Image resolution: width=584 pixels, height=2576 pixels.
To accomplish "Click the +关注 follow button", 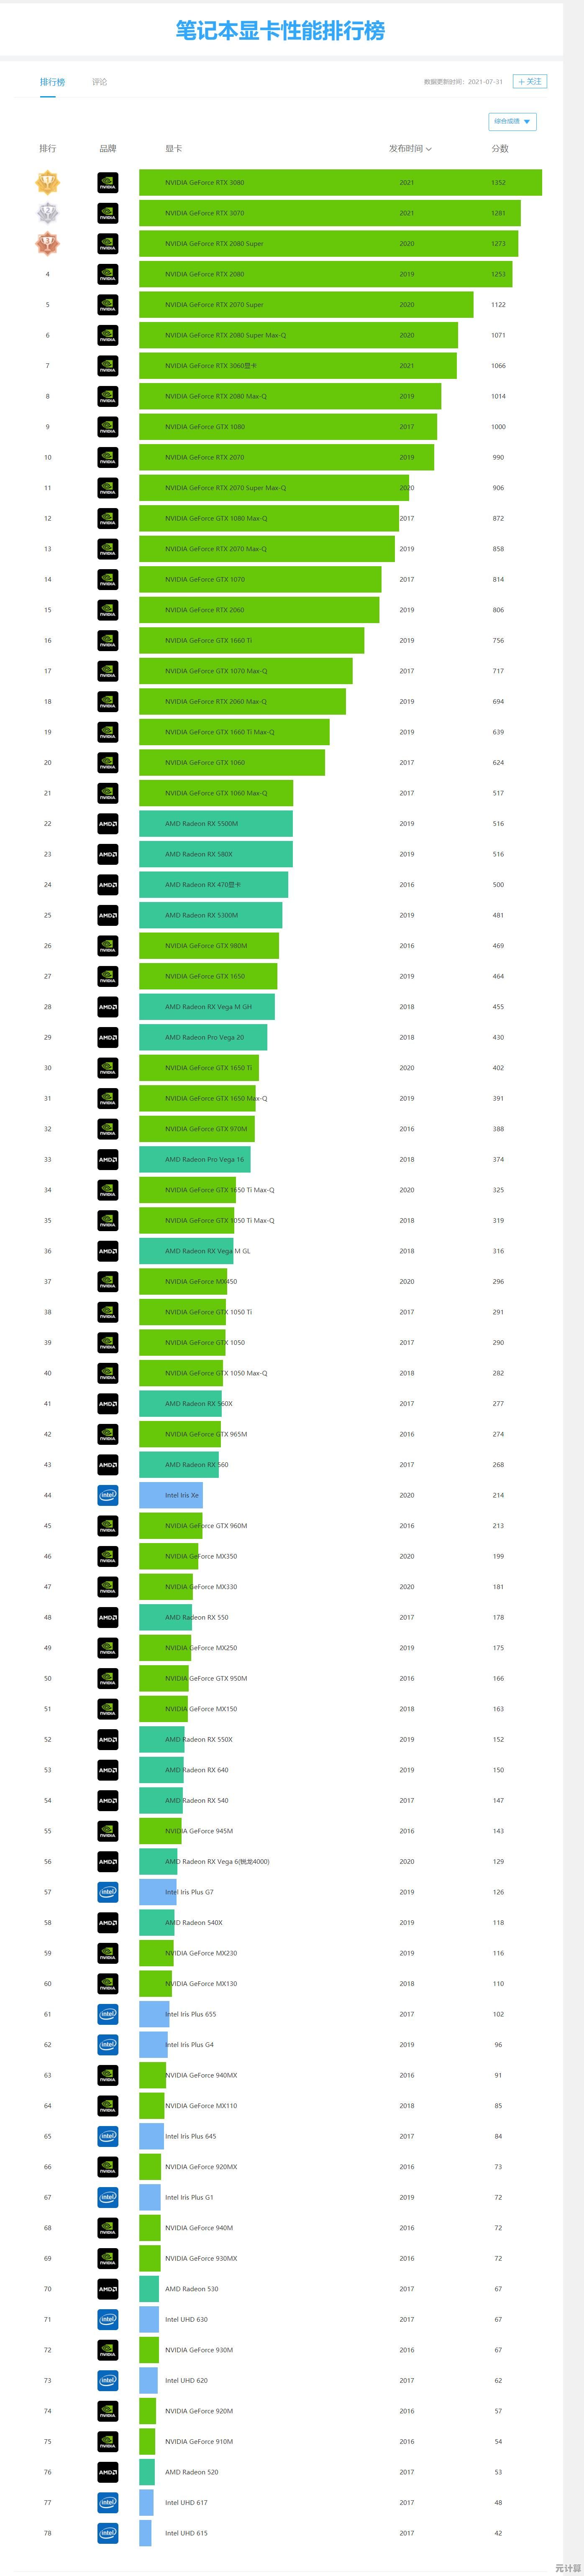I will click(x=530, y=81).
